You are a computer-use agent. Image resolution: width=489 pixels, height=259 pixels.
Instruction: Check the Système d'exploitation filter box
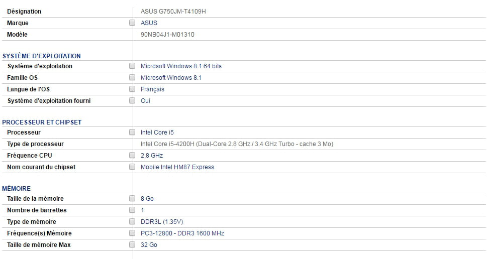click(x=132, y=66)
